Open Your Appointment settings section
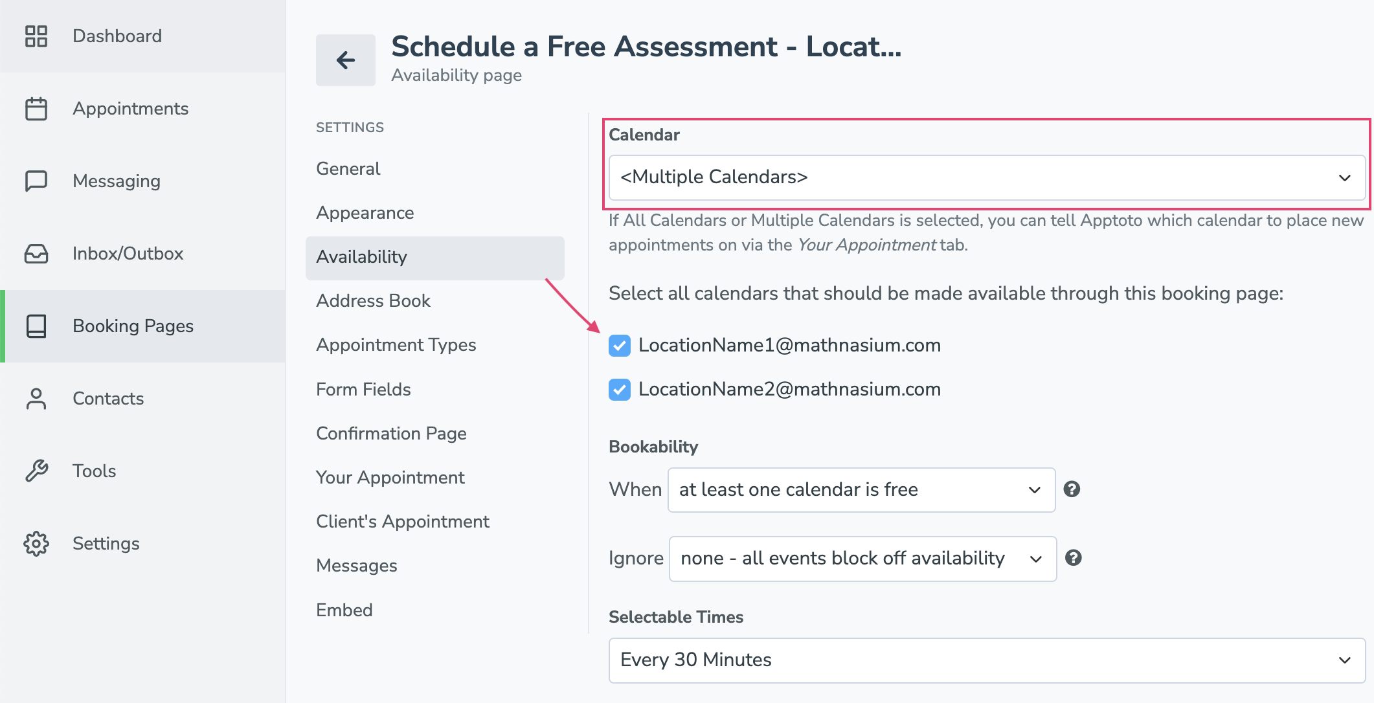 pos(390,478)
